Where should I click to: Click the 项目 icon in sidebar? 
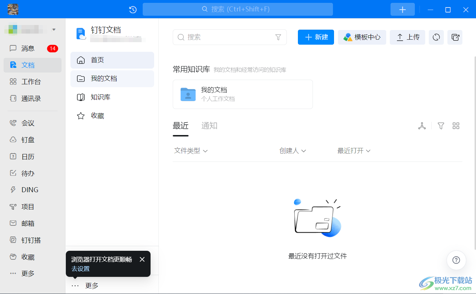(x=13, y=206)
